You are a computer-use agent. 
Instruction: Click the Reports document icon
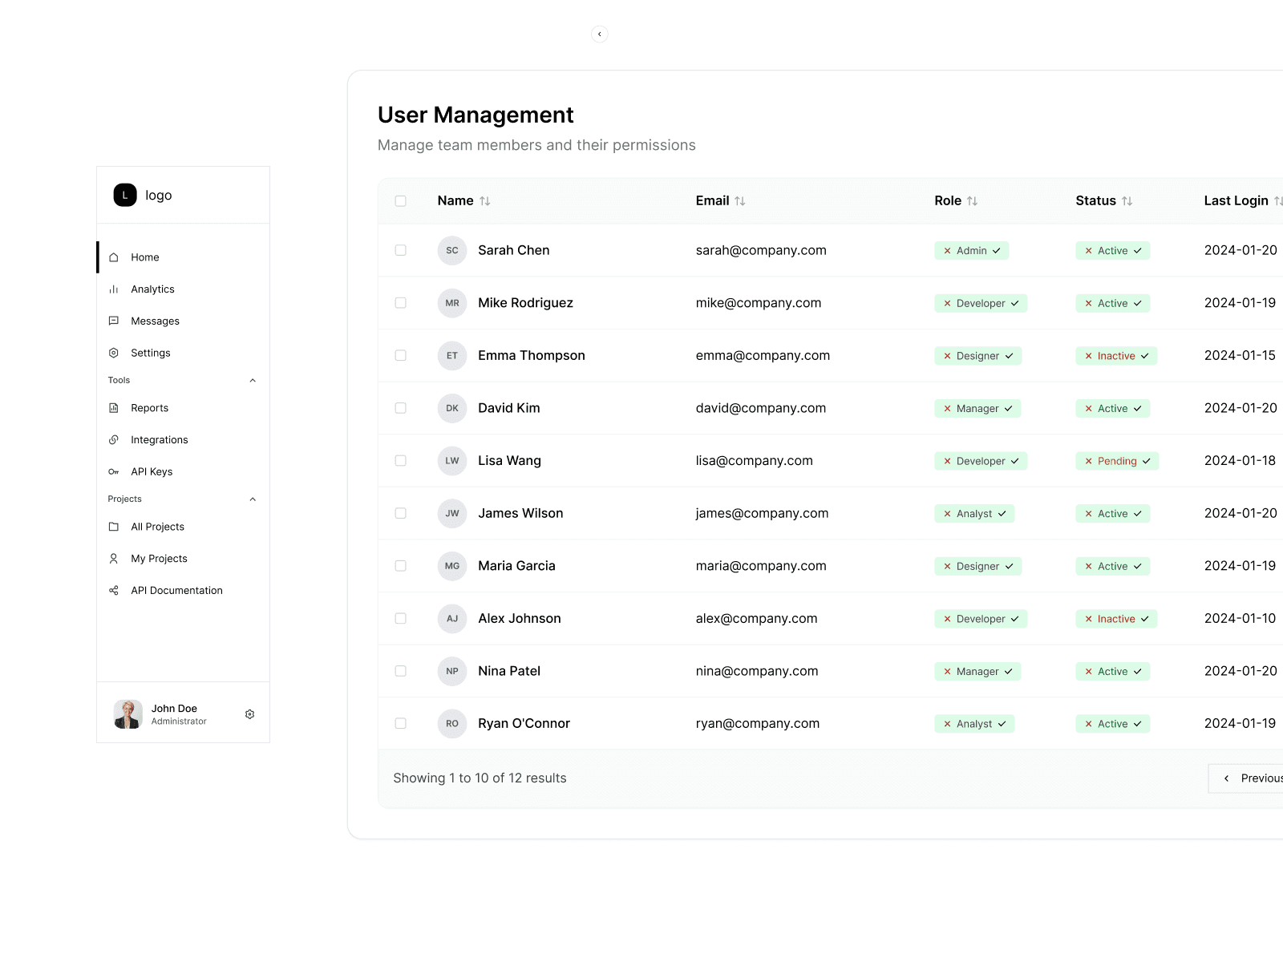pos(114,408)
